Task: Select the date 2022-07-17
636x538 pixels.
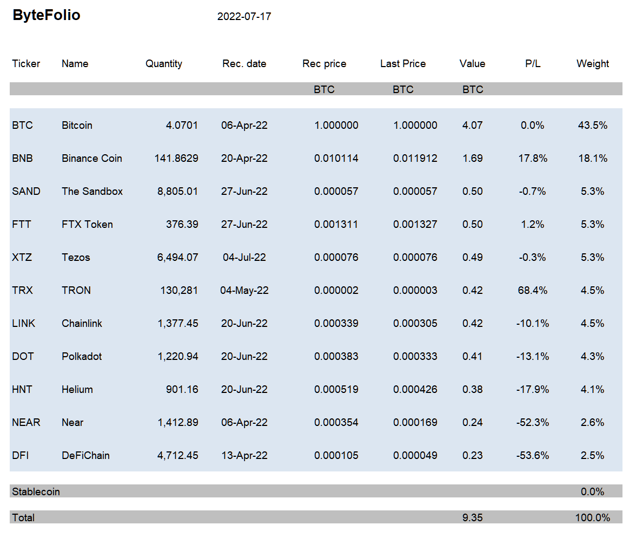Action: pyautogui.click(x=244, y=17)
